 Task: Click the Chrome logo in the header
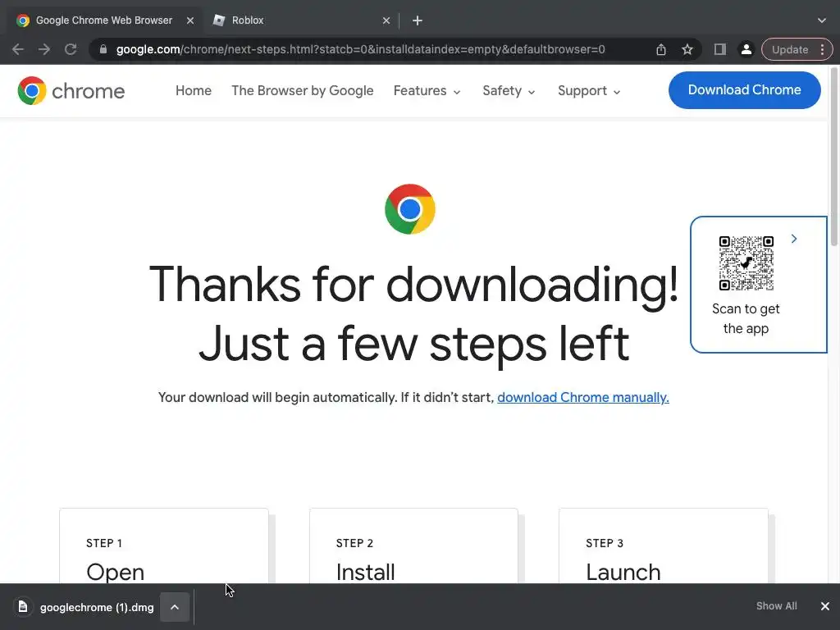71,90
